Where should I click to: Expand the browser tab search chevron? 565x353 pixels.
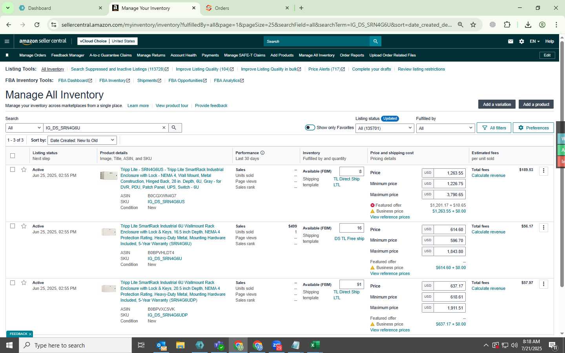(7, 8)
